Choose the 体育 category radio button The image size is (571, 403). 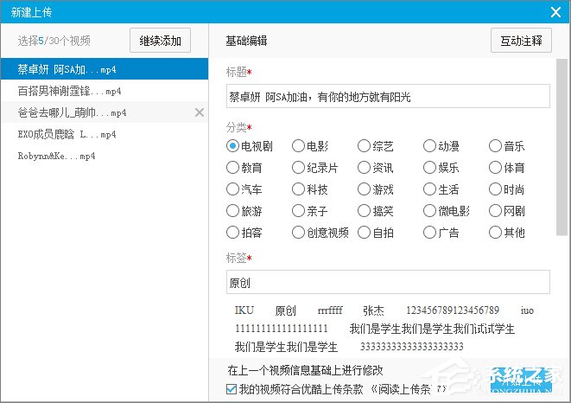click(495, 168)
